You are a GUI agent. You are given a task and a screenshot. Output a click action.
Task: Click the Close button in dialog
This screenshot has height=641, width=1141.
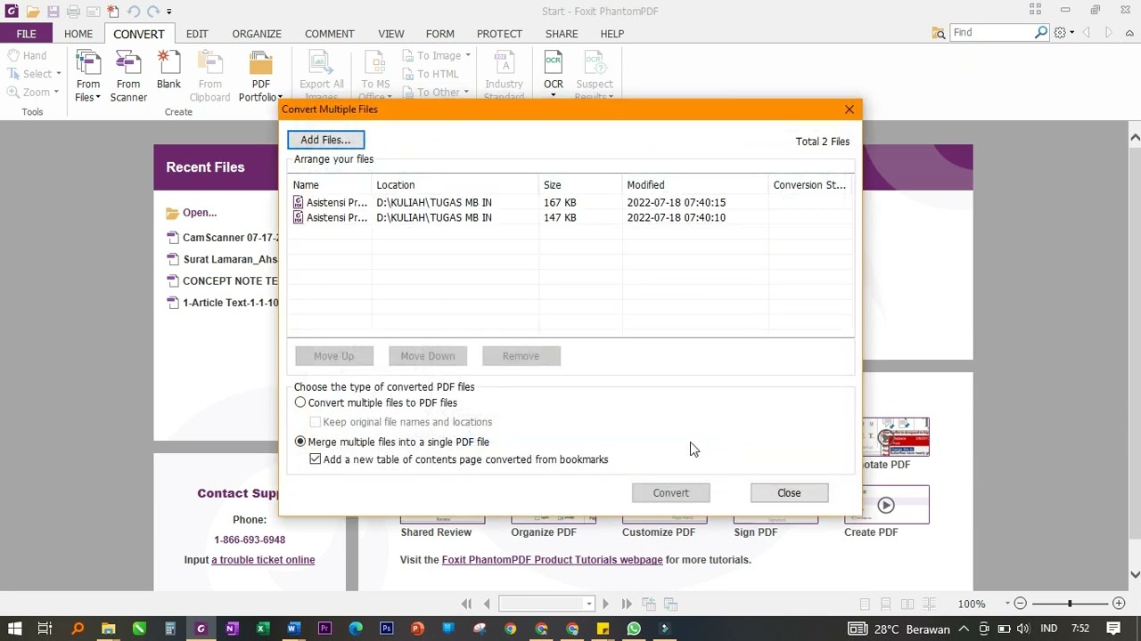[789, 493]
